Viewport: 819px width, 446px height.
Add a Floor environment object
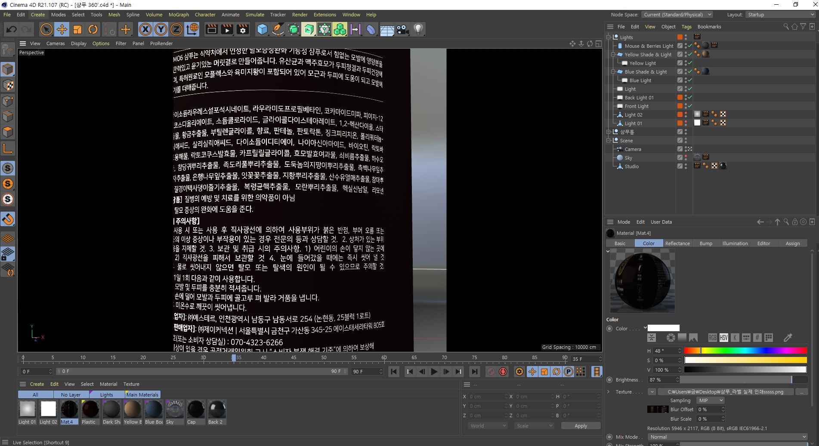387,29
